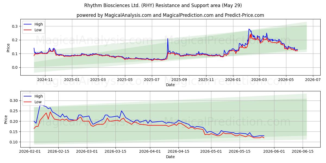326x163 pixels.
Task: Click x-axis tick '2026-07' in top chart
Action: (313, 80)
